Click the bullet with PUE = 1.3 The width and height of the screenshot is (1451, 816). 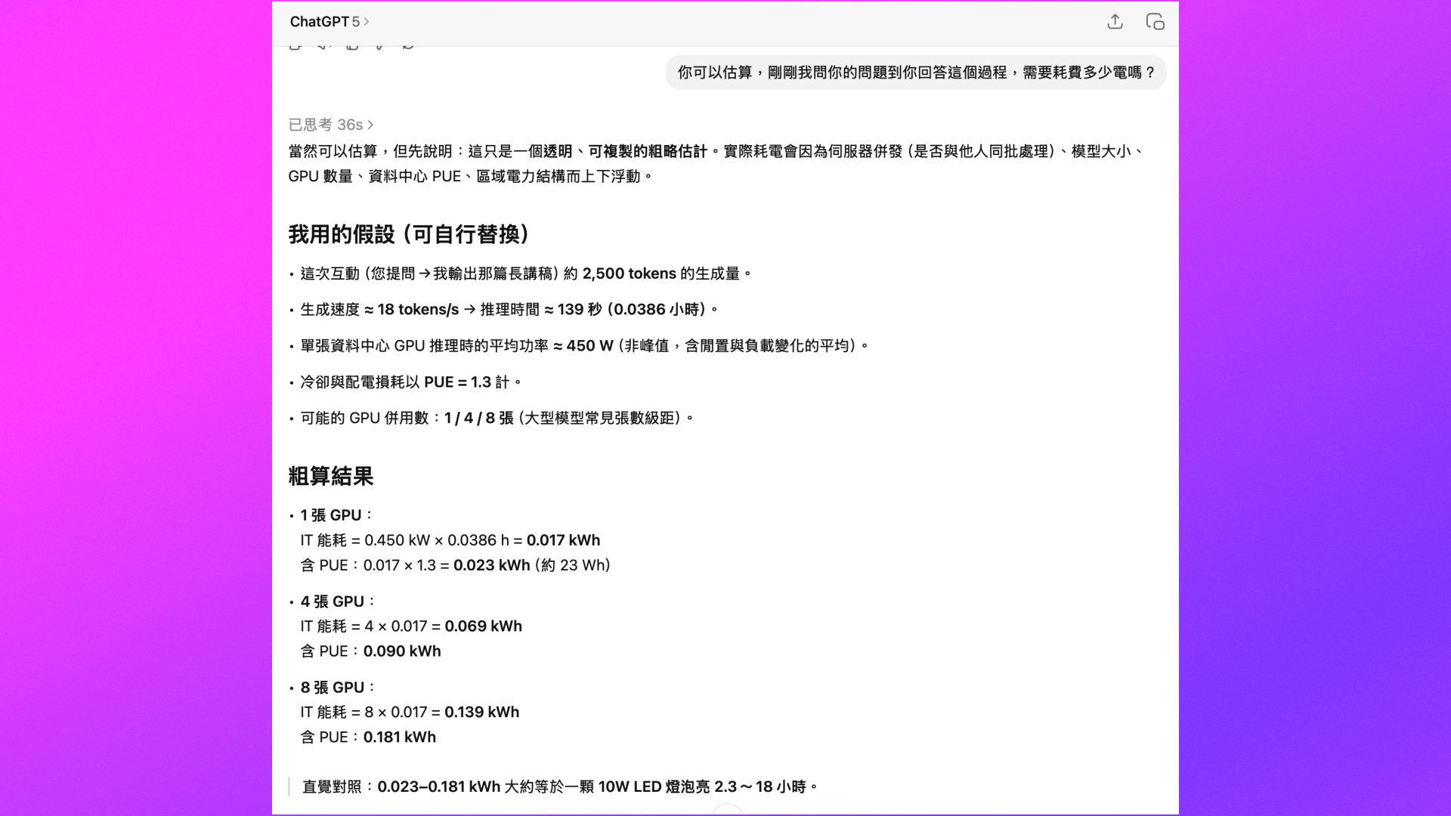pyautogui.click(x=411, y=382)
